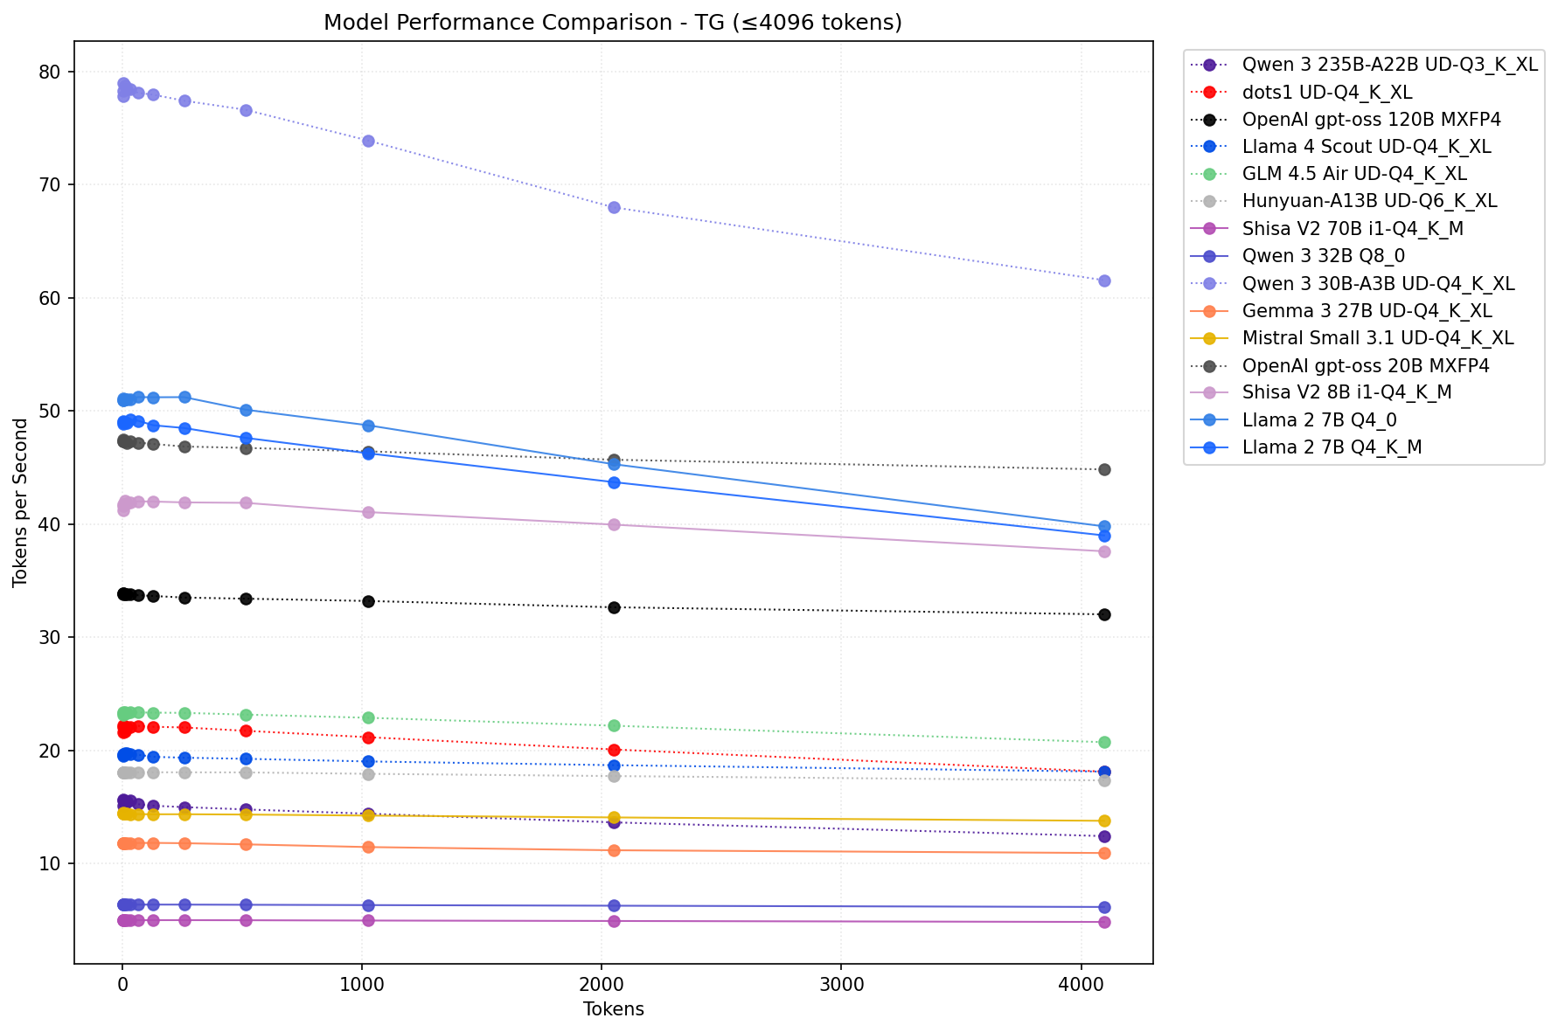Click Qwen 3 30B-A3B data point at 2048 tokens
This screenshot has height=1032, width=1558.
(x=614, y=207)
